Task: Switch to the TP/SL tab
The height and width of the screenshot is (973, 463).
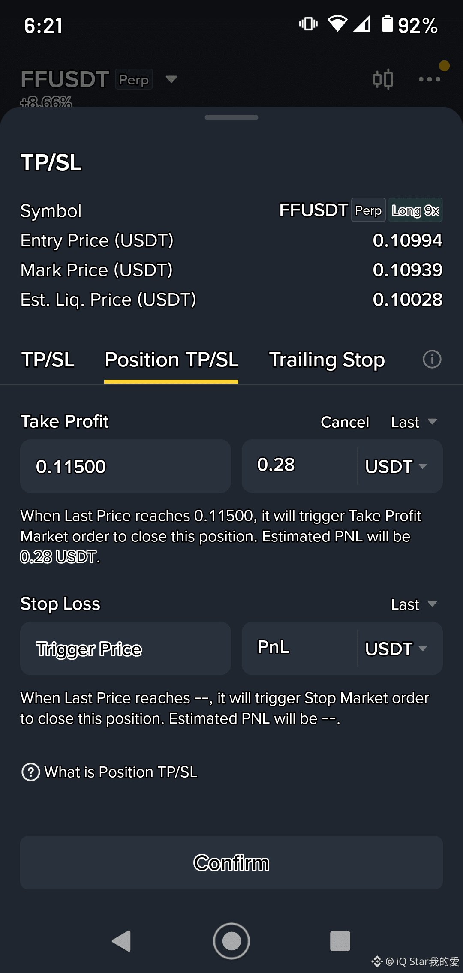Action: click(x=48, y=360)
